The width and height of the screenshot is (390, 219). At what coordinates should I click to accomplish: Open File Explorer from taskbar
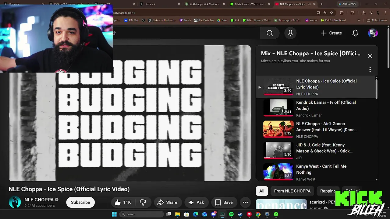(x=178, y=214)
